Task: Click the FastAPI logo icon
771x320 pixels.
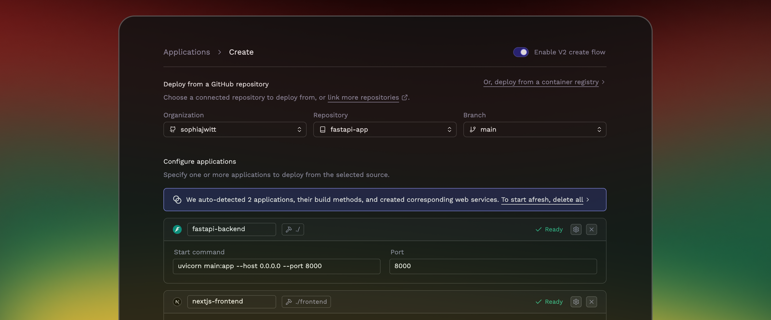Action: click(x=177, y=229)
